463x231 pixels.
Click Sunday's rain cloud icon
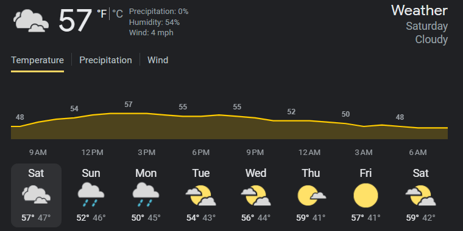[91, 194]
